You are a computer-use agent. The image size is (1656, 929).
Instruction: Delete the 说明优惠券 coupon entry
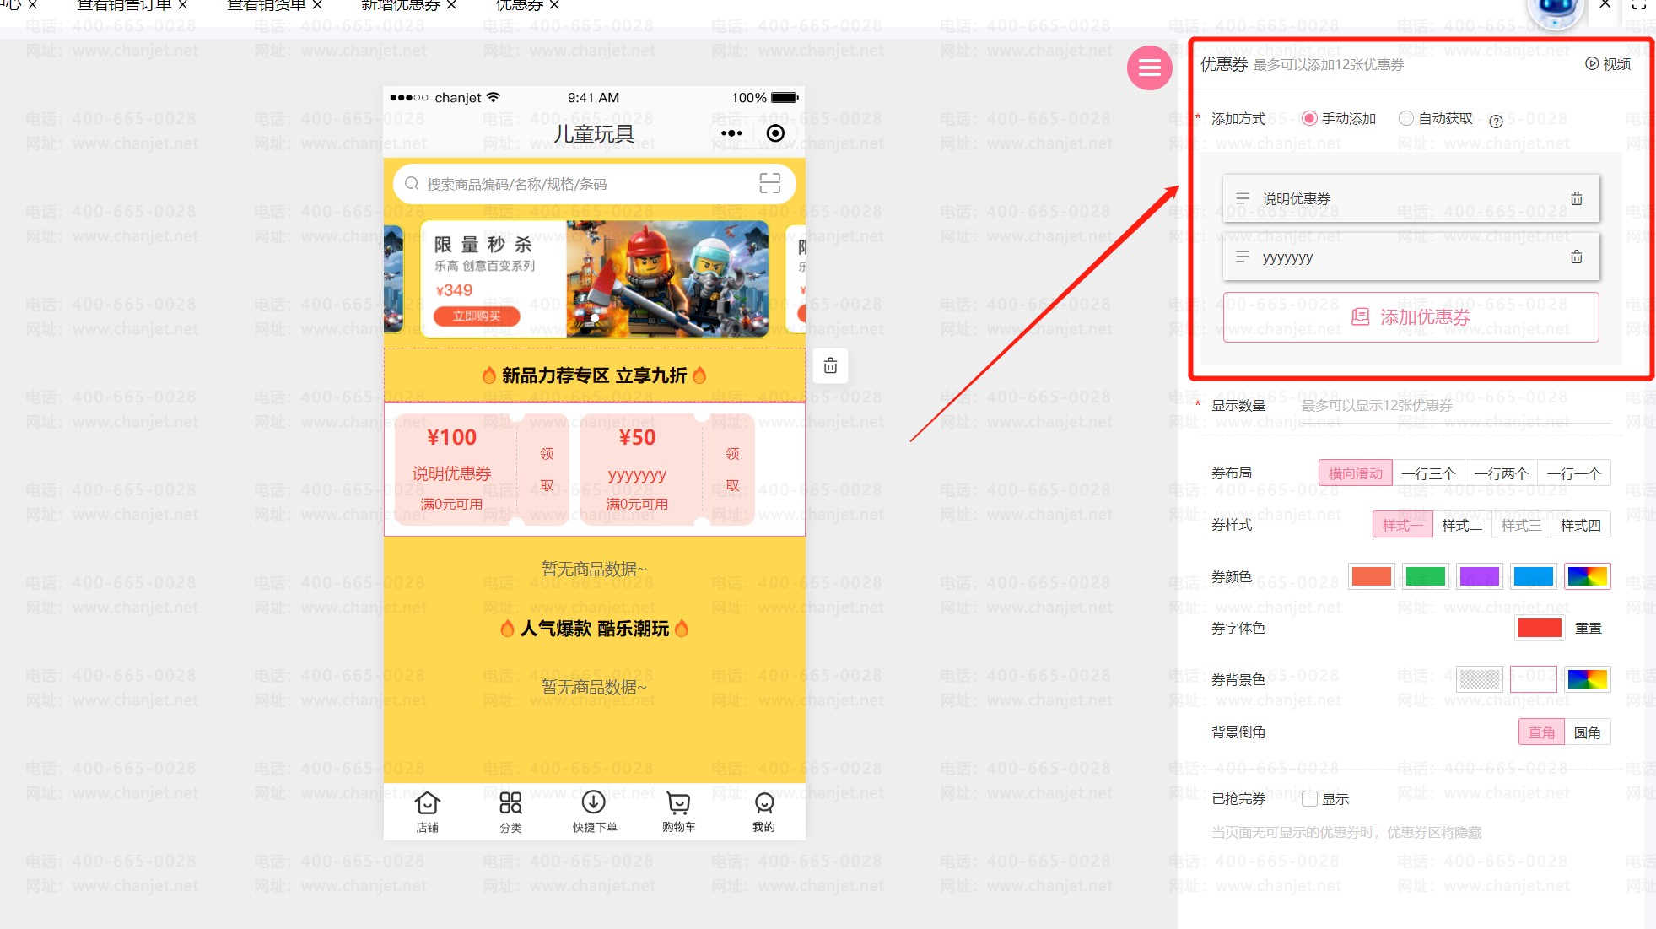coord(1576,199)
